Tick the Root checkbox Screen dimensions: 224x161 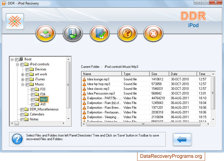[x=17, y=60]
